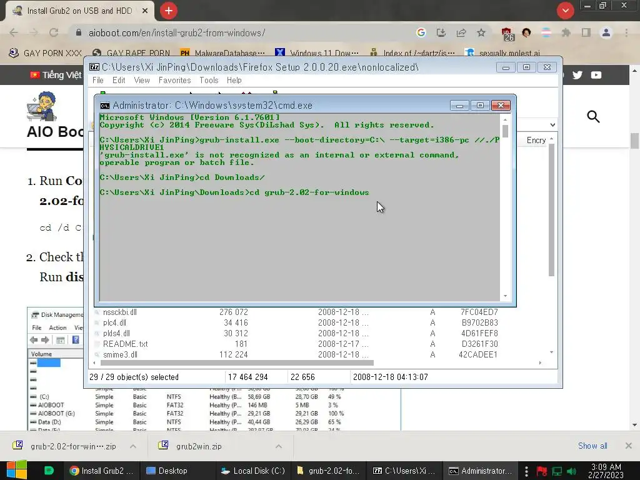
Task: Click Show all downloads
Action: pyautogui.click(x=592, y=446)
